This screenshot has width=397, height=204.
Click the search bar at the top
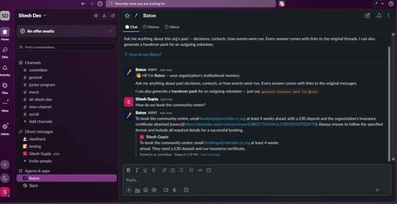(191, 4)
